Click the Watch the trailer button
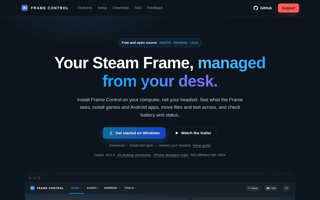This screenshot has height=200, width=320. [193, 133]
